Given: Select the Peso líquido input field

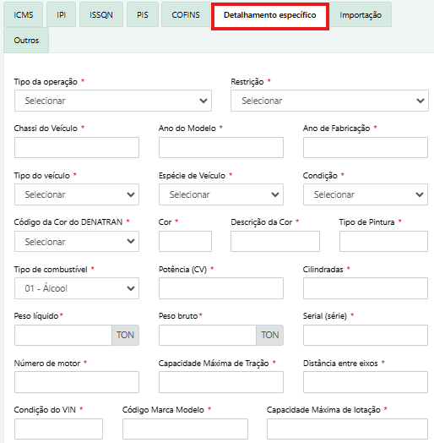Looking at the screenshot, I should click(63, 335).
